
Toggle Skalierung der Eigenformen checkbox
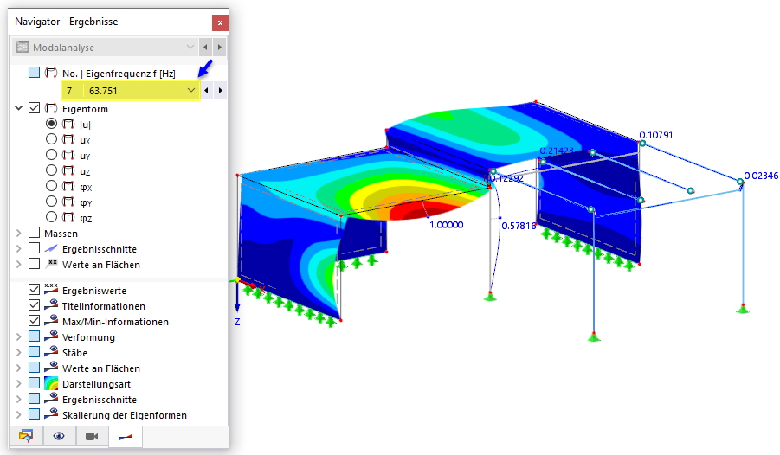click(34, 414)
